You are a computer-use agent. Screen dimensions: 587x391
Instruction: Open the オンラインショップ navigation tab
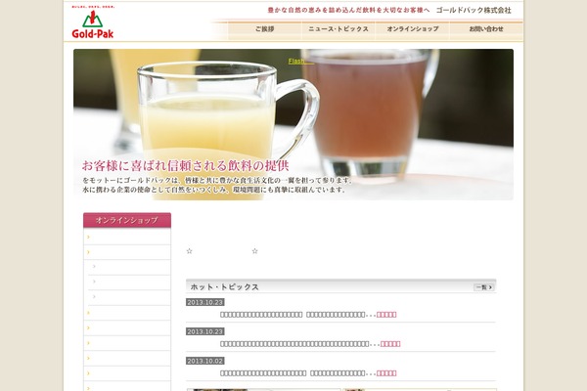(413, 29)
